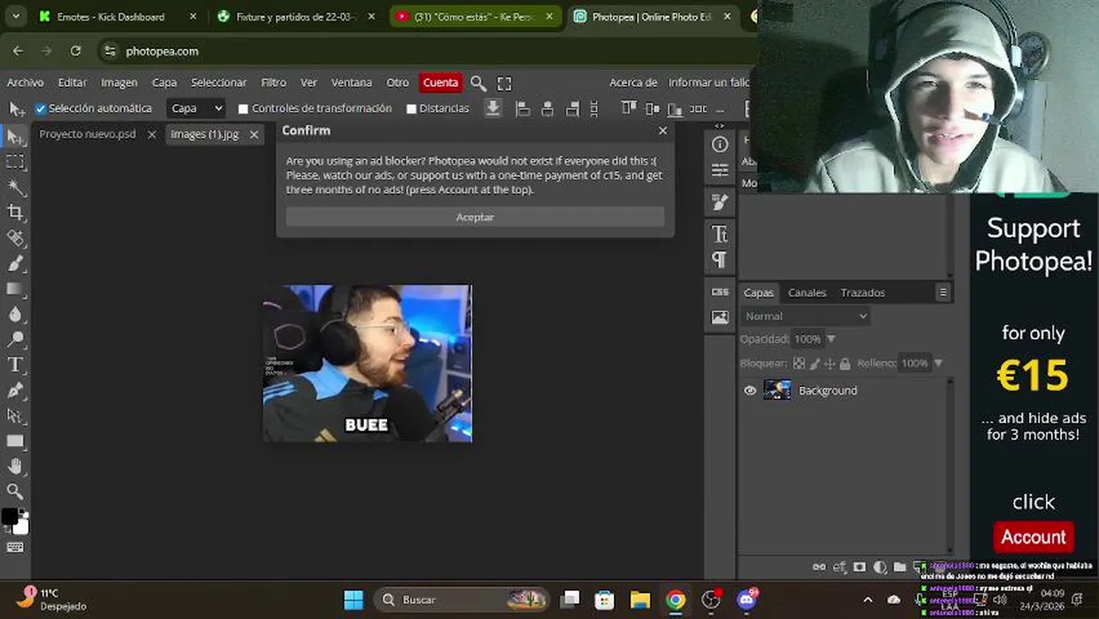Select the Dodge tool
This screenshot has width=1099, height=619.
(15, 340)
